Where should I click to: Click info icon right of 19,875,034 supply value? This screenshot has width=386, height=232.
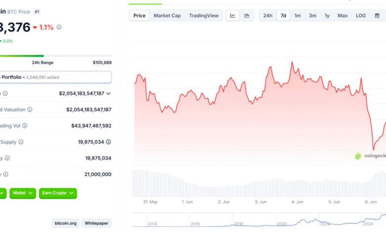pos(108,142)
